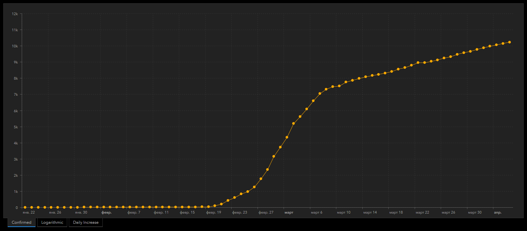Select the Confirmed tab
Viewport: 527px width, 231px height.
coord(21,222)
